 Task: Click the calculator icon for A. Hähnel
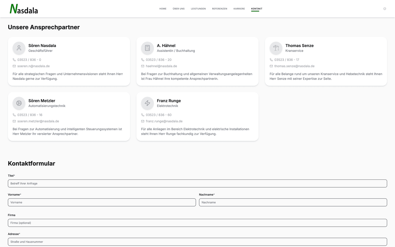147,48
